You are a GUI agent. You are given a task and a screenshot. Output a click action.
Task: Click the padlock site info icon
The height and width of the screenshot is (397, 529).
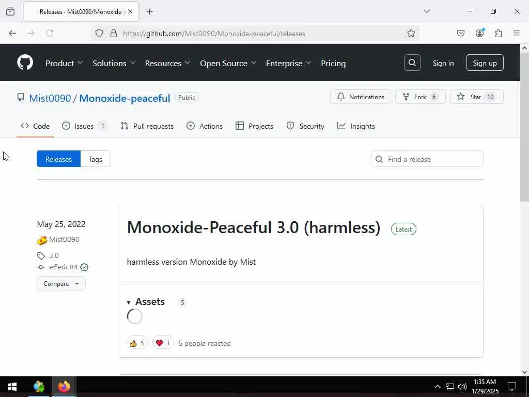pos(114,33)
